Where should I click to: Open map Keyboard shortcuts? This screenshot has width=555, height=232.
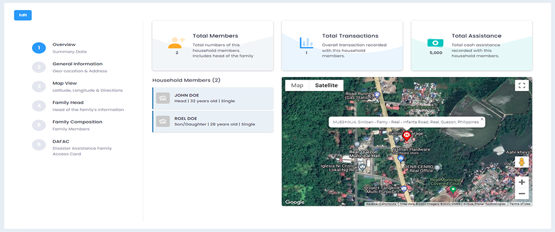click(381, 204)
